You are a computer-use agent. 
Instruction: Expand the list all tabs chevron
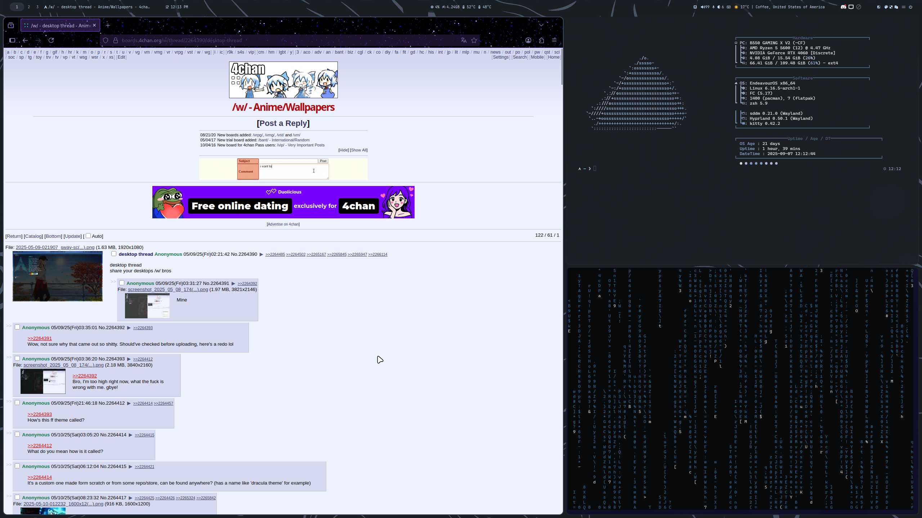coord(541,25)
